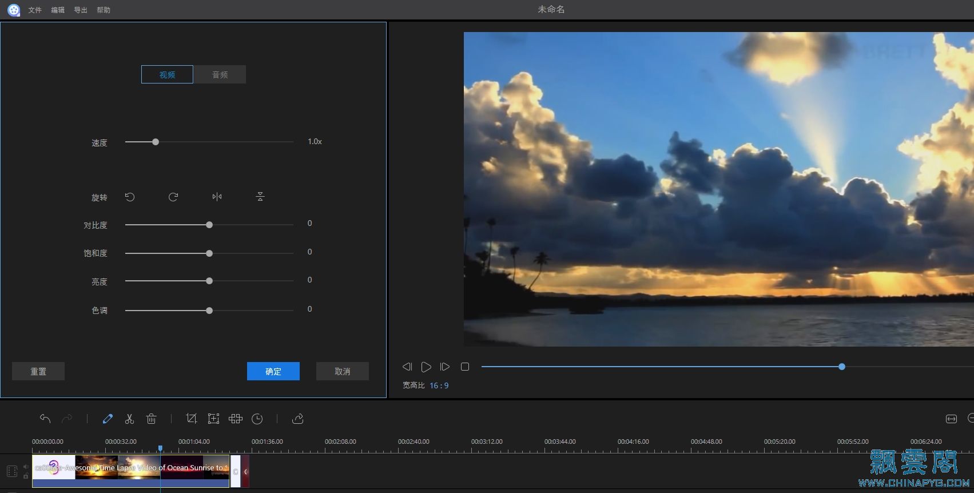This screenshot has width=974, height=493.
Task: Flip video horizontally
Action: [217, 197]
